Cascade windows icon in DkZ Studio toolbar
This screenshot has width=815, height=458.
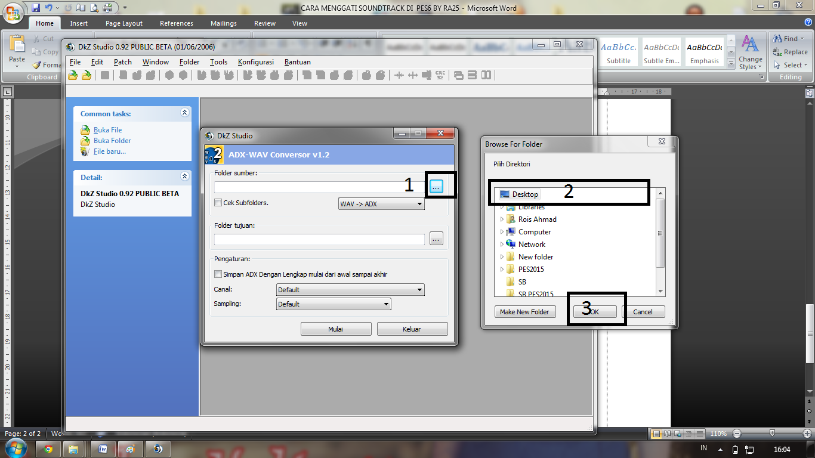(x=459, y=75)
